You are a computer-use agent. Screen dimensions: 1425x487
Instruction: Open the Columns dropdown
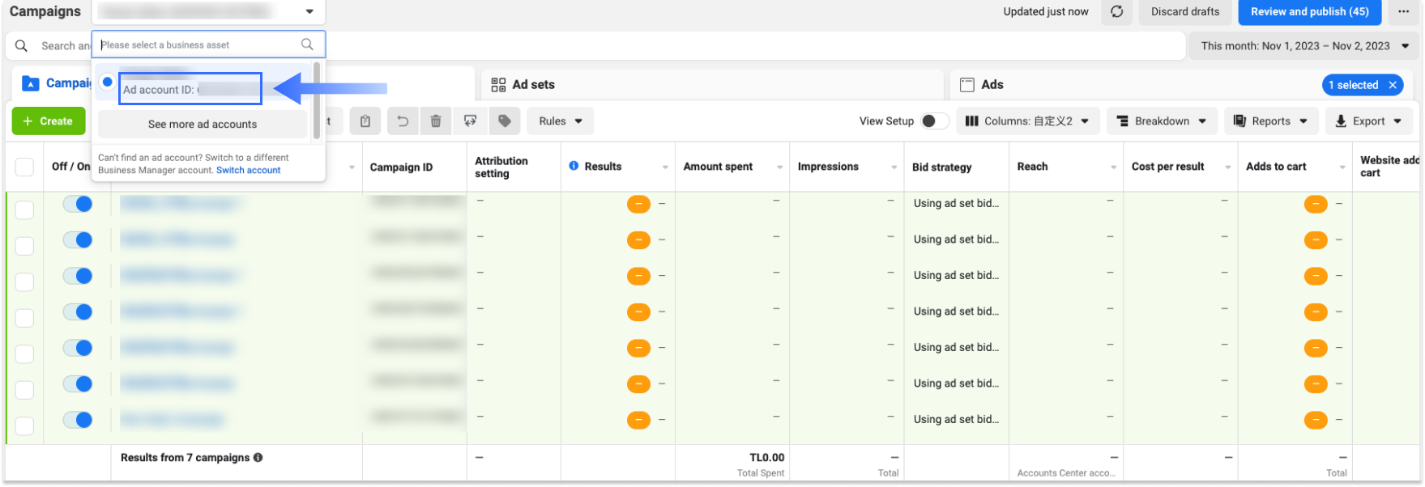tap(1027, 121)
